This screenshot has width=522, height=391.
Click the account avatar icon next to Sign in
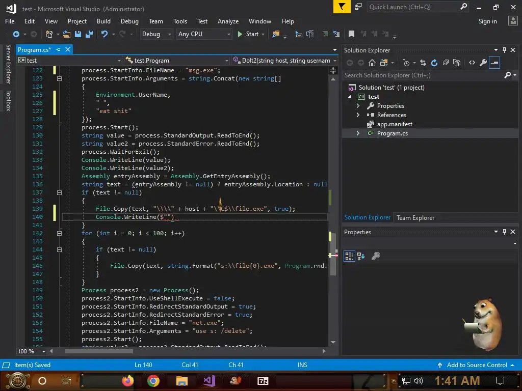click(513, 21)
